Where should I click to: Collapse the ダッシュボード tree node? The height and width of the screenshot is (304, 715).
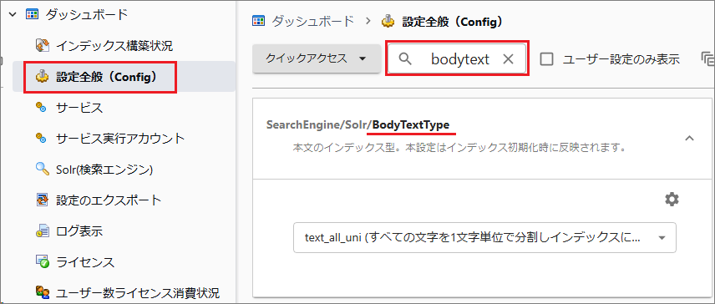(x=13, y=14)
